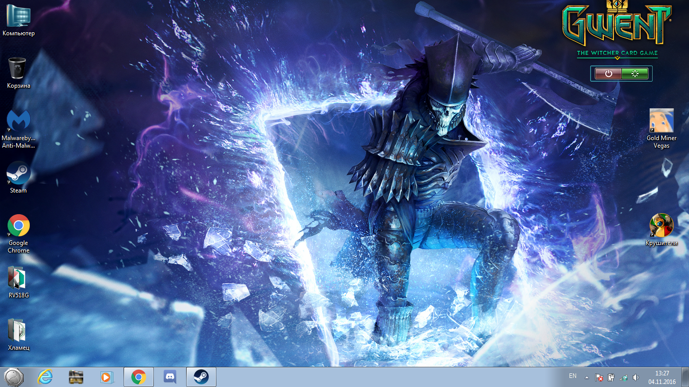This screenshot has height=387, width=689.
Task: Select the Google Chrome desktop shortcut
Action: (x=18, y=233)
